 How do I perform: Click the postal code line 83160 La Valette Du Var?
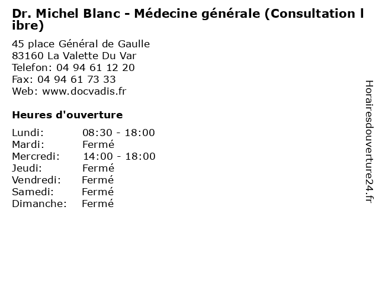click(x=74, y=56)
